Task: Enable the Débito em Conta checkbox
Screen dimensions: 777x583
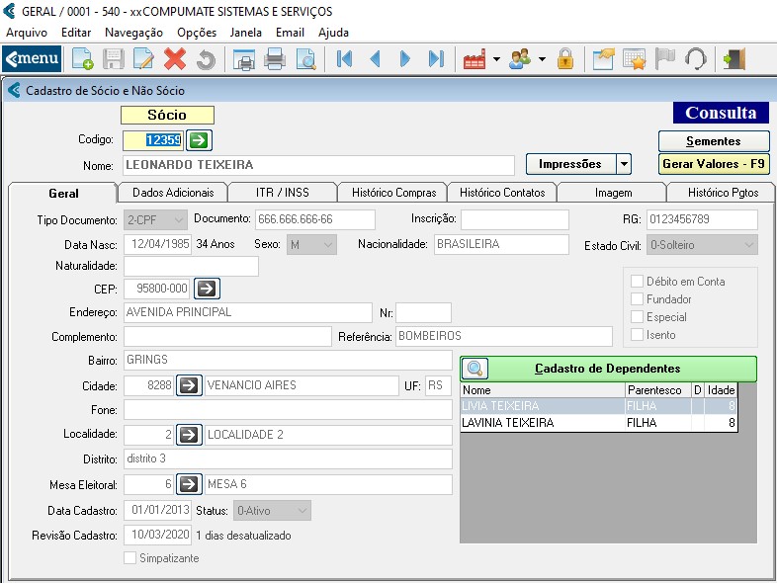Action: 638,282
